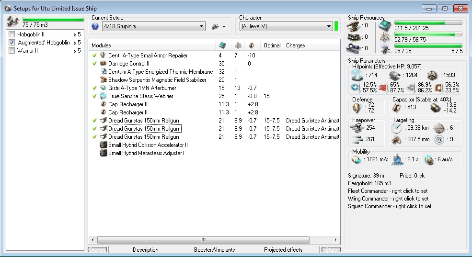Toggle Damage Control II active checkmark
Screen dimensions: 472x257
tap(94, 64)
